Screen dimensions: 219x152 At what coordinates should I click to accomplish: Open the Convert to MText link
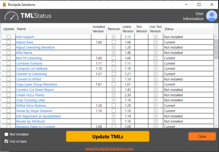(28, 79)
